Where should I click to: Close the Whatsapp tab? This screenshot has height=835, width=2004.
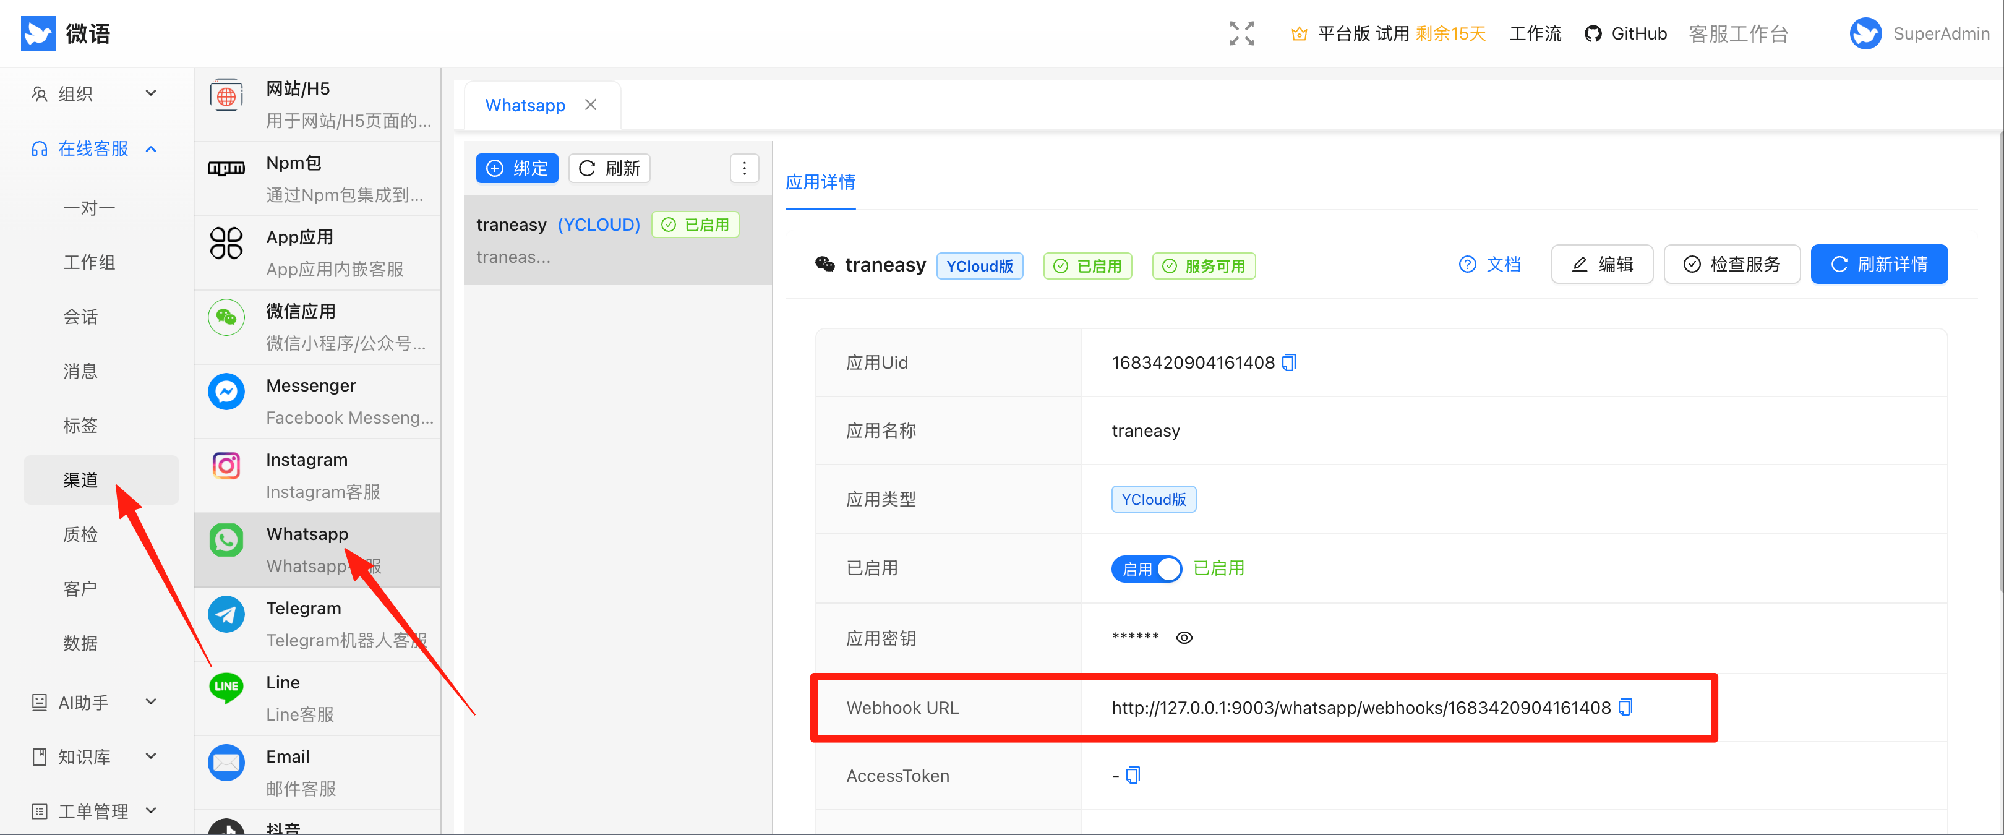(591, 105)
